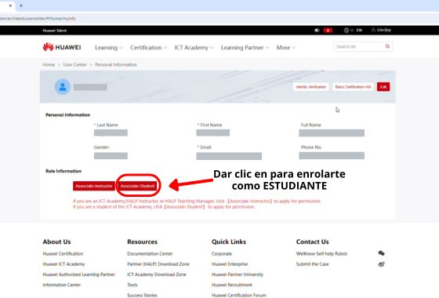Go to Home breadcrumb

click(49, 64)
